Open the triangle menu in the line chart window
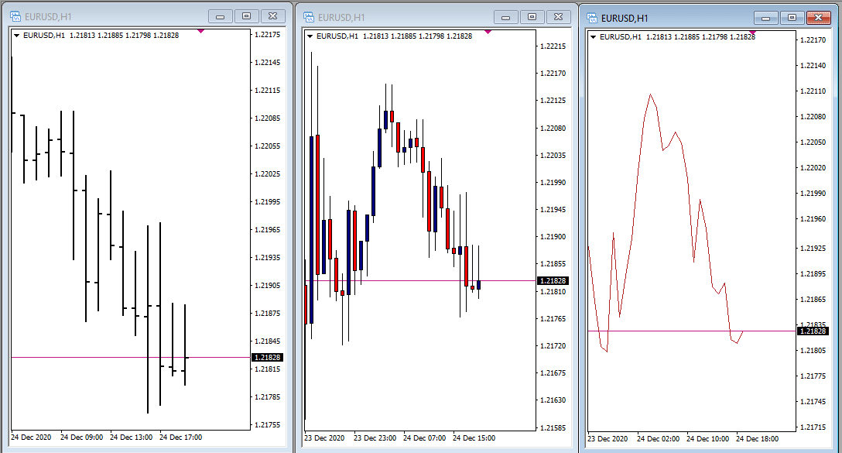 593,36
